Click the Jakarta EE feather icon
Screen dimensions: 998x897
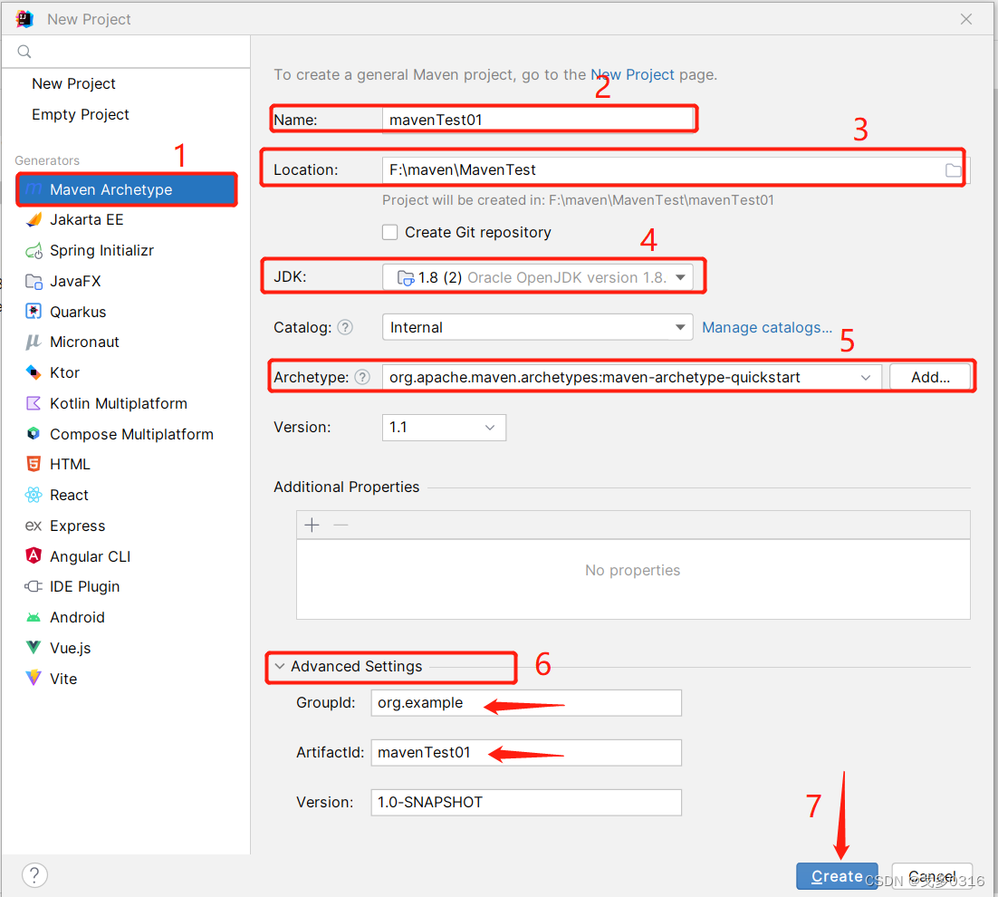pos(34,219)
